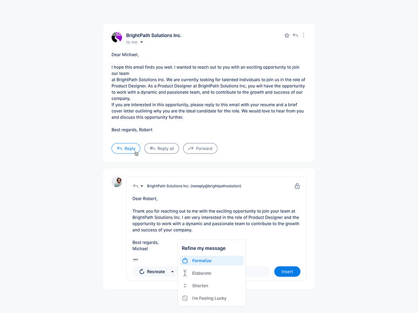The width and height of the screenshot is (418, 313).
Task: Click the Insert button
Action: (287, 271)
